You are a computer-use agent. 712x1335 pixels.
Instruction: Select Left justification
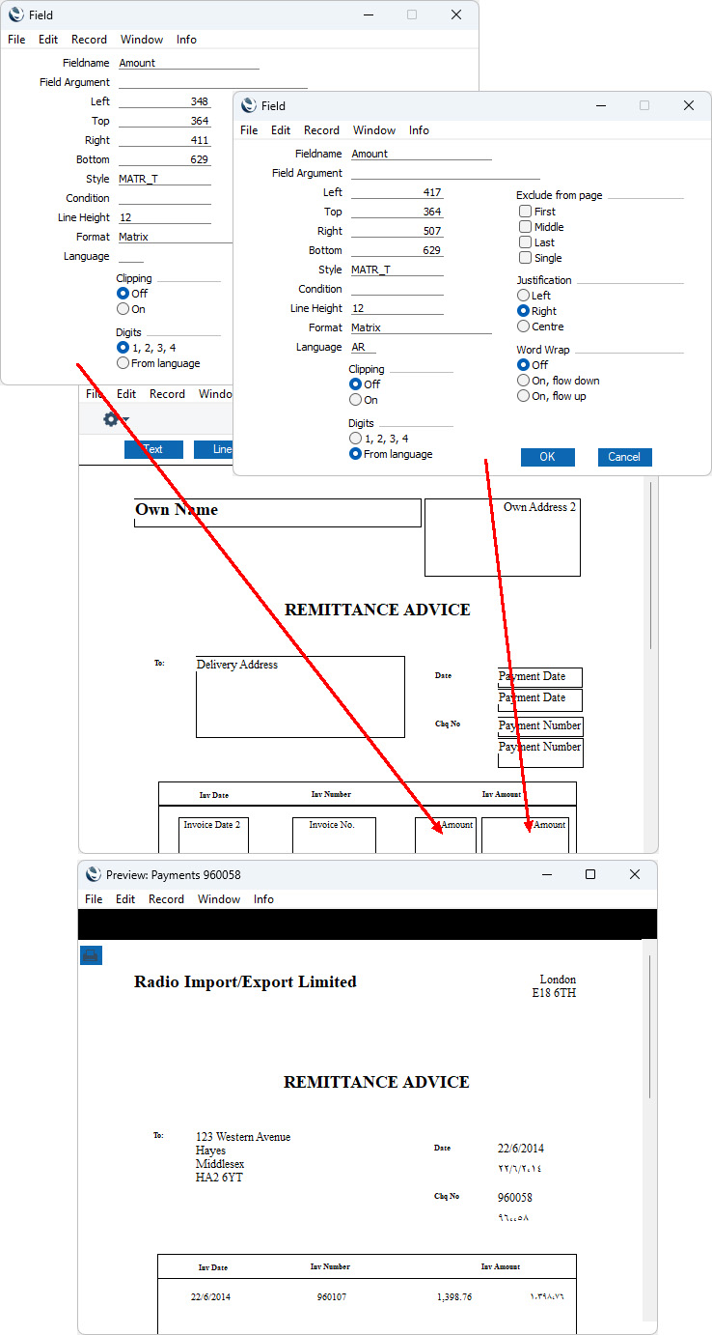click(x=524, y=296)
